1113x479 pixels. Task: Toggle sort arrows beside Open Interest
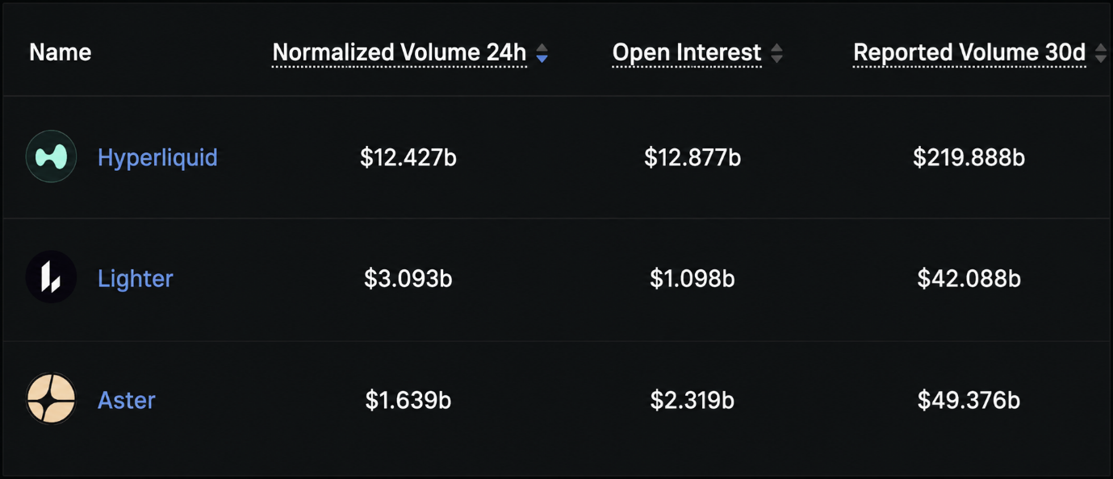tap(776, 53)
